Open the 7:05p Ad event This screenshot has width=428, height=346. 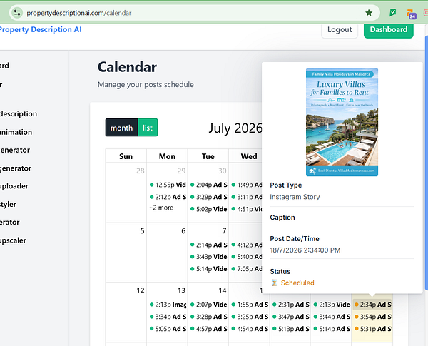pos(246,269)
